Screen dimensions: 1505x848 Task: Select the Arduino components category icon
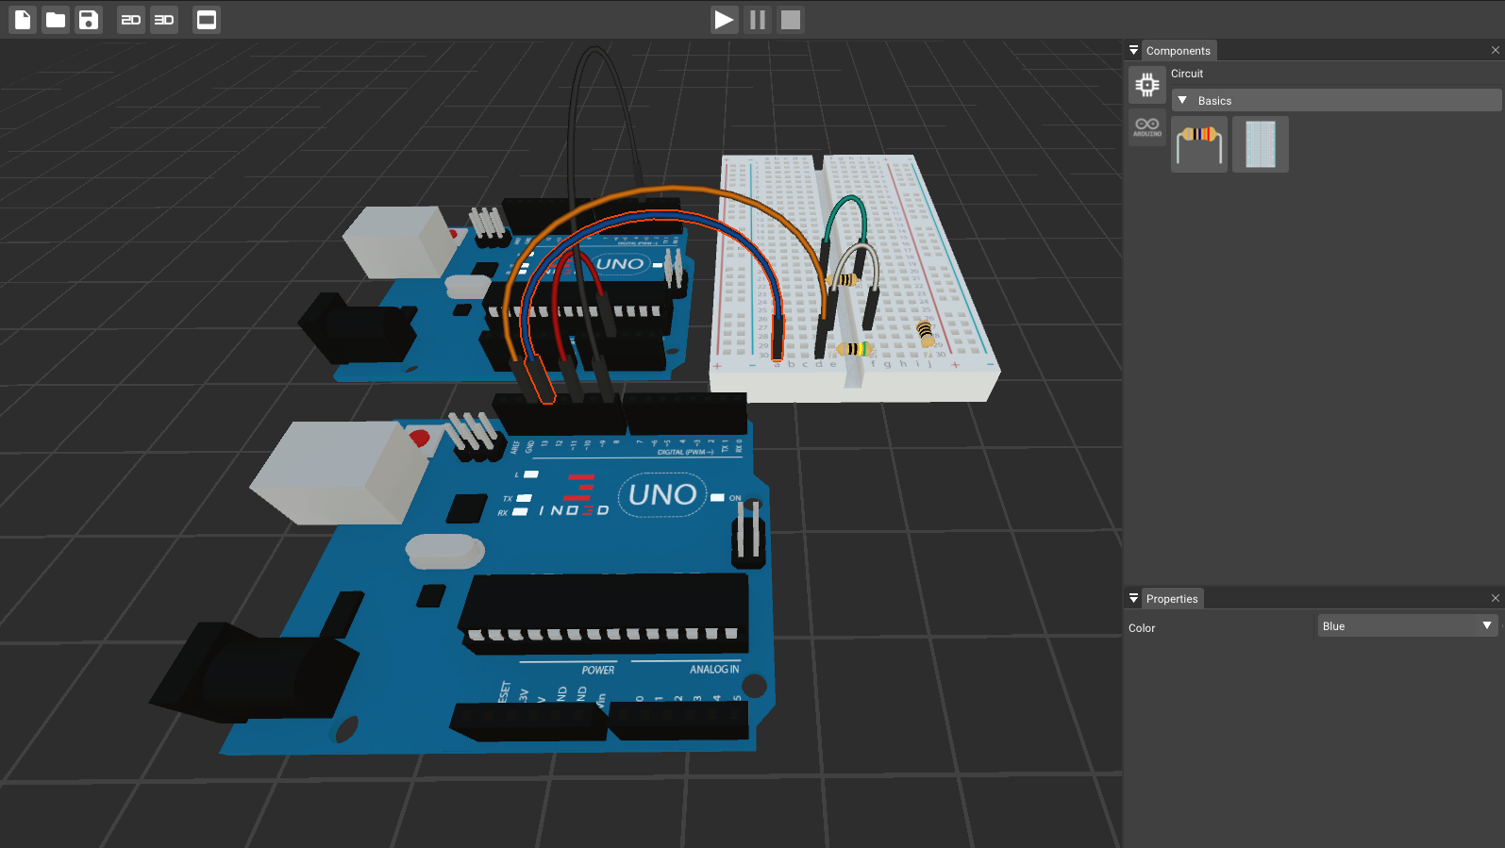pos(1147,126)
